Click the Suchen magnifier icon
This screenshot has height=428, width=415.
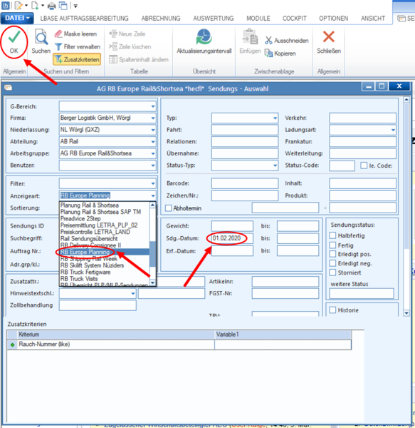tap(41, 37)
